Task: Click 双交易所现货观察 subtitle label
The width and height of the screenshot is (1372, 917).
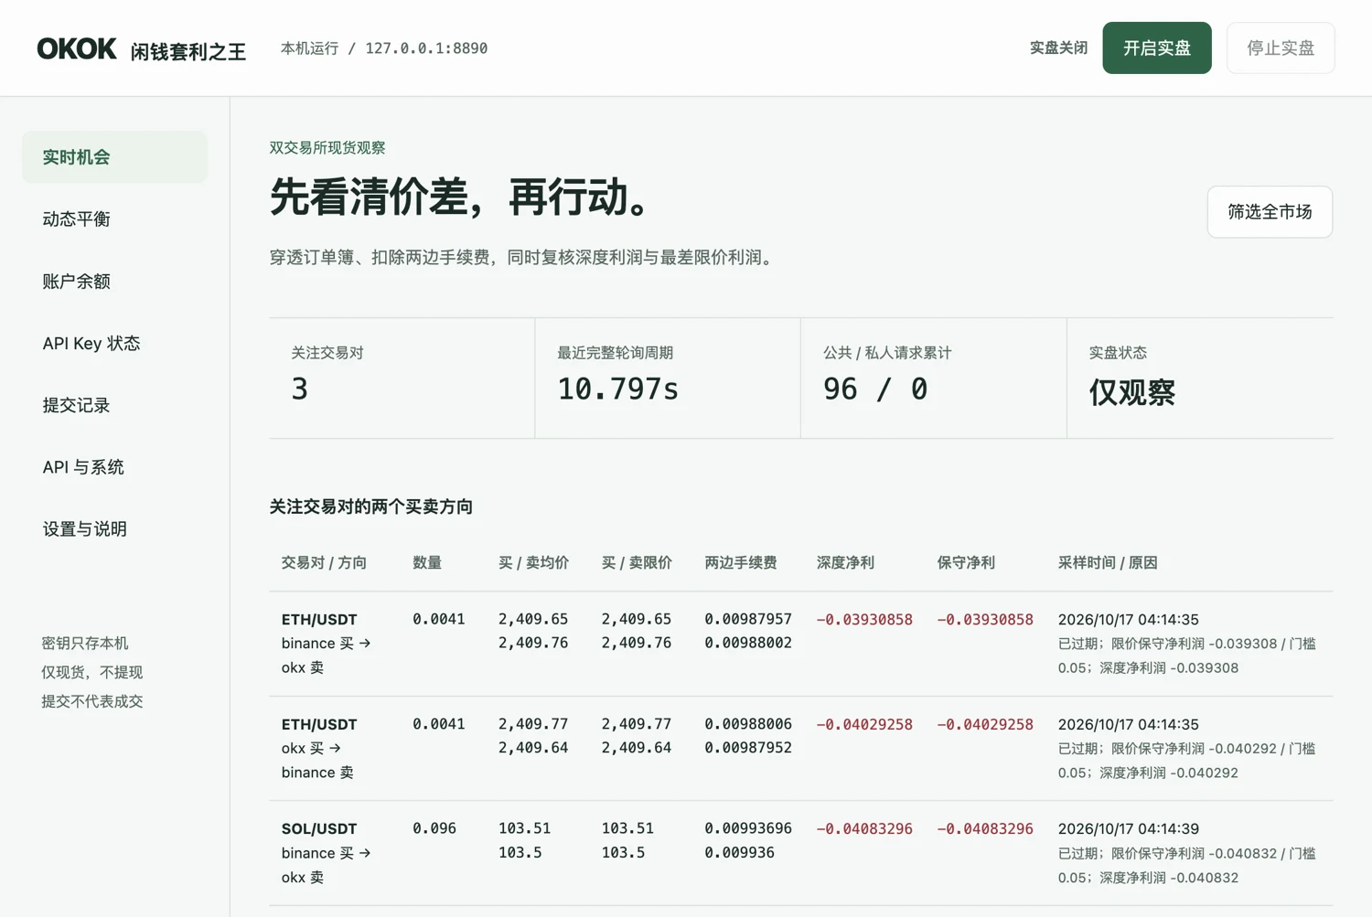Action: (327, 148)
